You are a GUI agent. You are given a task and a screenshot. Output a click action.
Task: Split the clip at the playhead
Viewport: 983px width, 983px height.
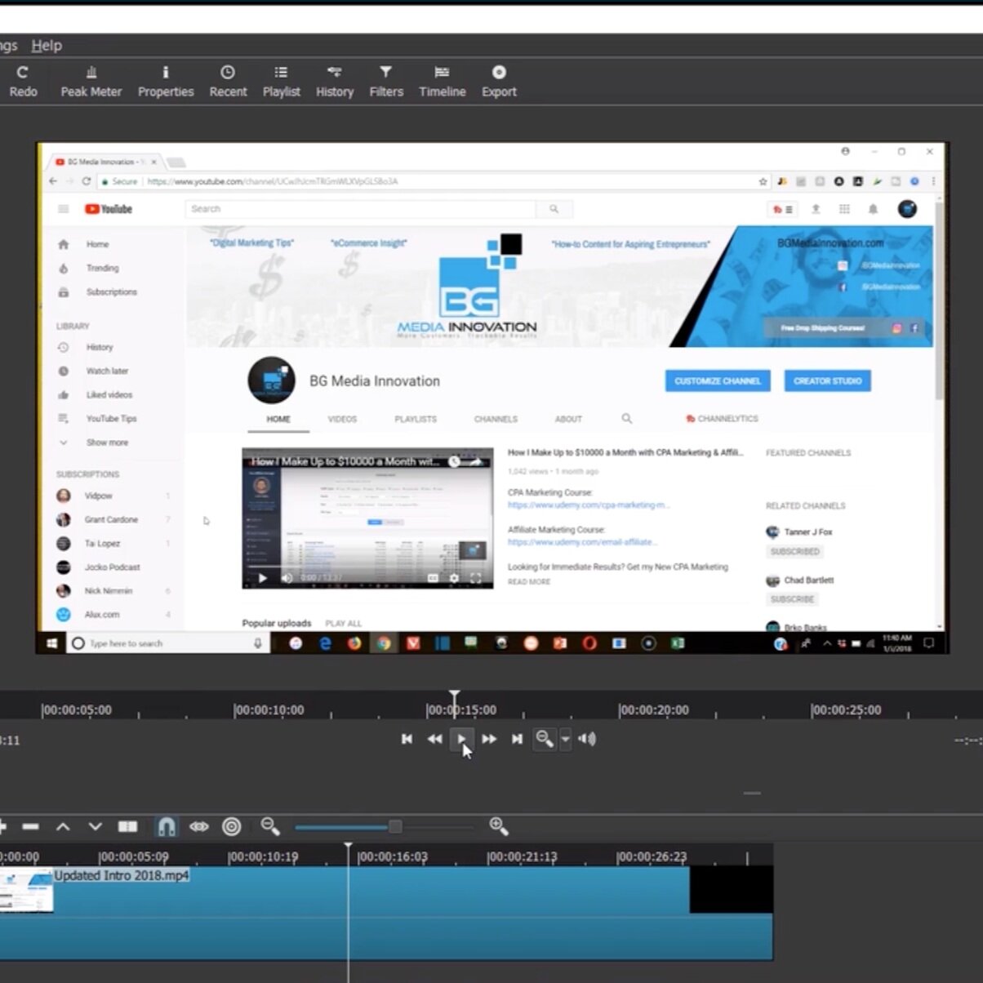[127, 827]
